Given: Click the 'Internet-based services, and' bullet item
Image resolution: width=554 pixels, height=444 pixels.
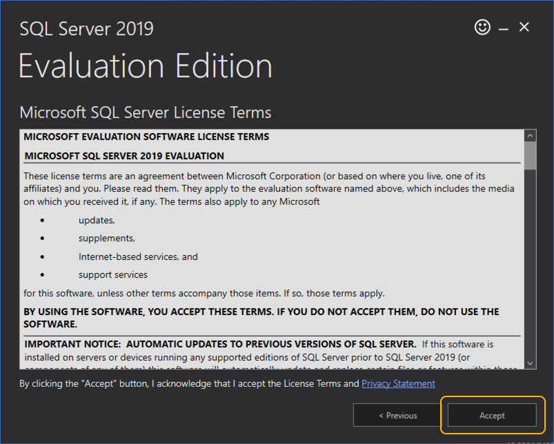Looking at the screenshot, I should pos(138,256).
